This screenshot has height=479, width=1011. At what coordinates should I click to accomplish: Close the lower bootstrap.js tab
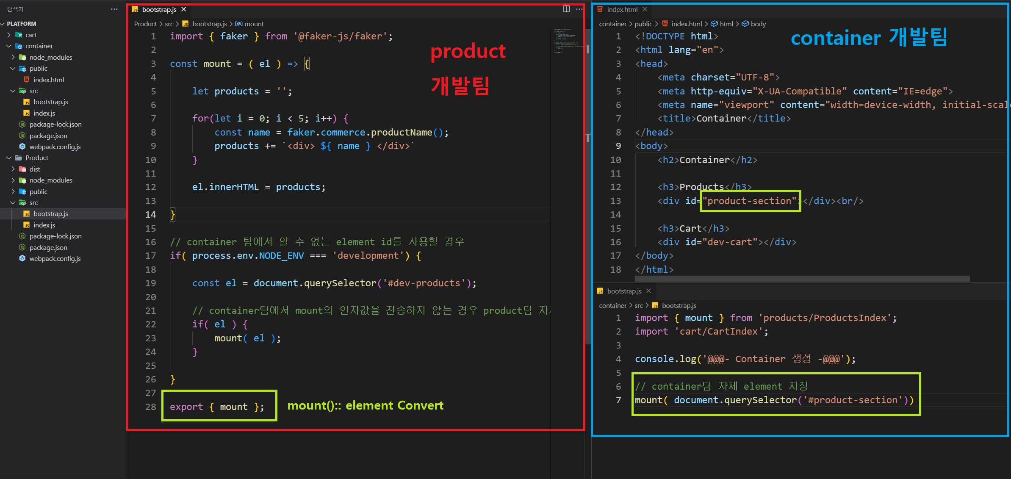[x=648, y=291]
